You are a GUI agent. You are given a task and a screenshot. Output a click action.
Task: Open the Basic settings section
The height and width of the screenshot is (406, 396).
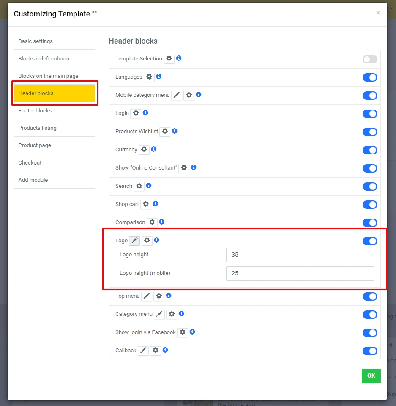coord(36,41)
